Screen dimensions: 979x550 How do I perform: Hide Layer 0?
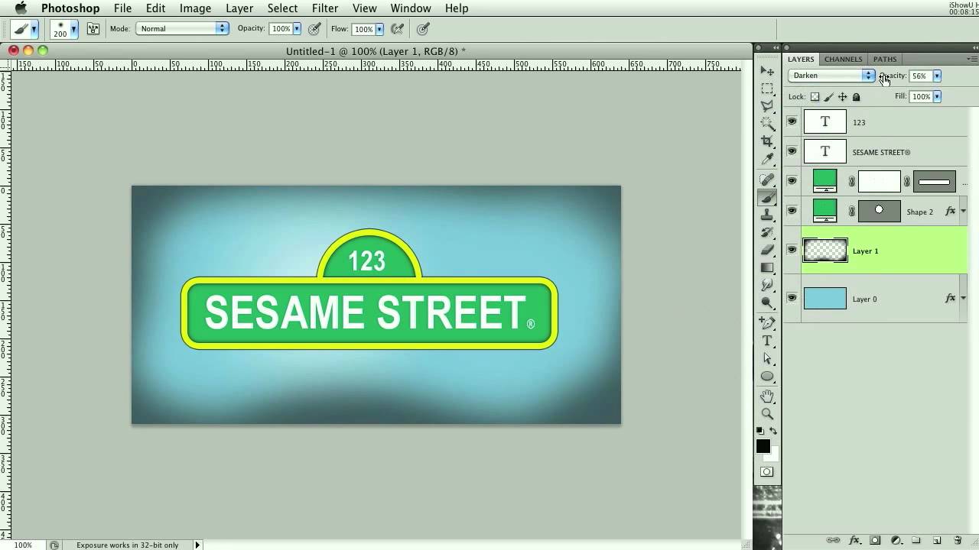pos(792,298)
